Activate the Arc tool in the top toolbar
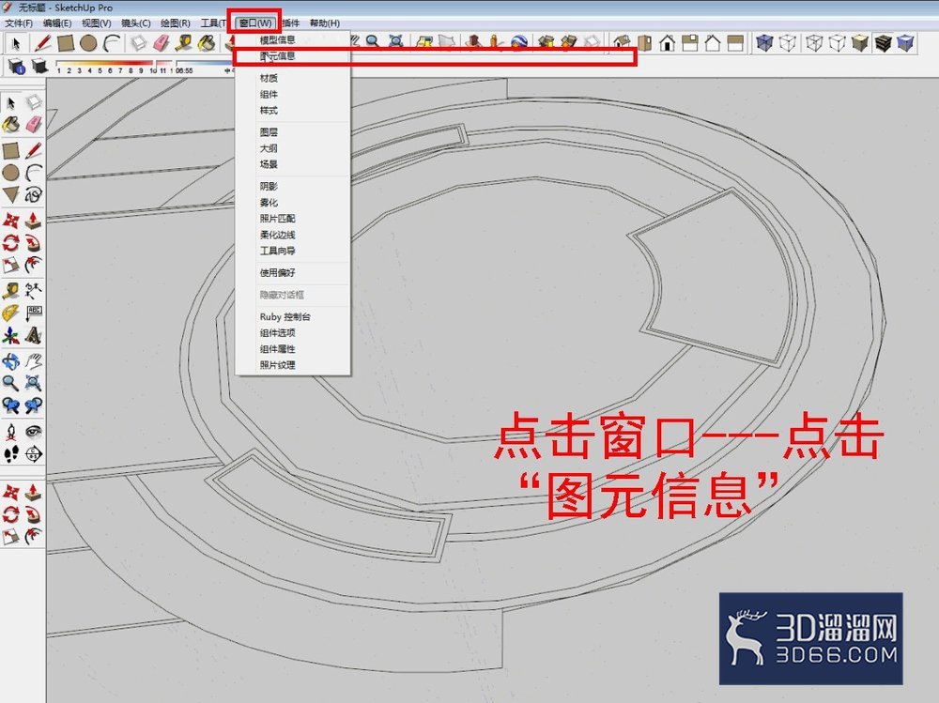This screenshot has width=939, height=703. [112, 43]
